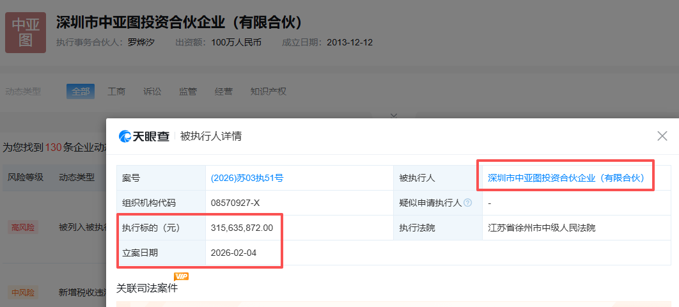Click the company title 深圳市中亚图投资合伙企业
Viewport: 679px width, 307px height.
pos(179,22)
